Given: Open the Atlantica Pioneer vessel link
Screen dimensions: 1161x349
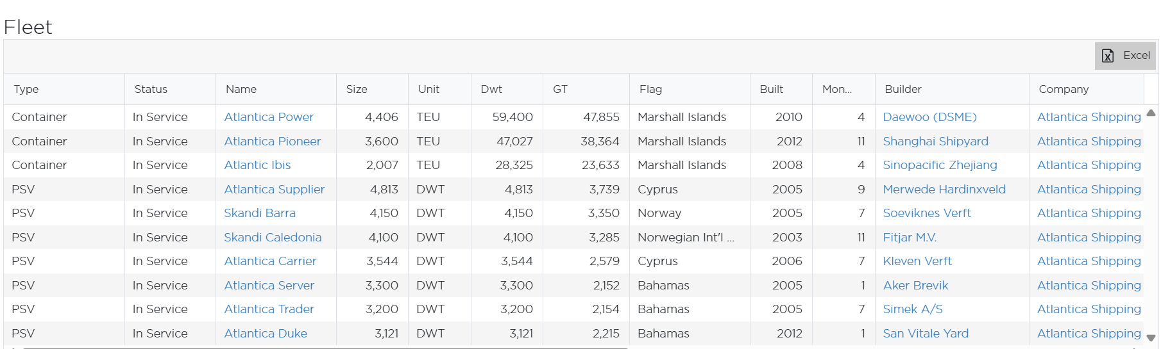Looking at the screenshot, I should (x=273, y=142).
